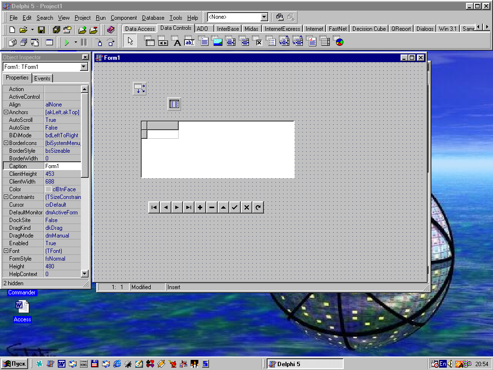This screenshot has height=370, width=493.
Task: Select the DBMemo component in palette
Action: click(x=204, y=41)
